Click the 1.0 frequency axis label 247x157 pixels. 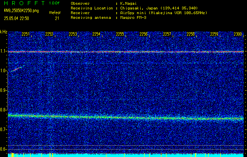coord(3,71)
